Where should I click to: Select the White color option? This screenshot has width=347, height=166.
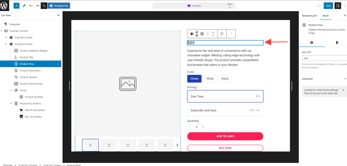(x=210, y=79)
